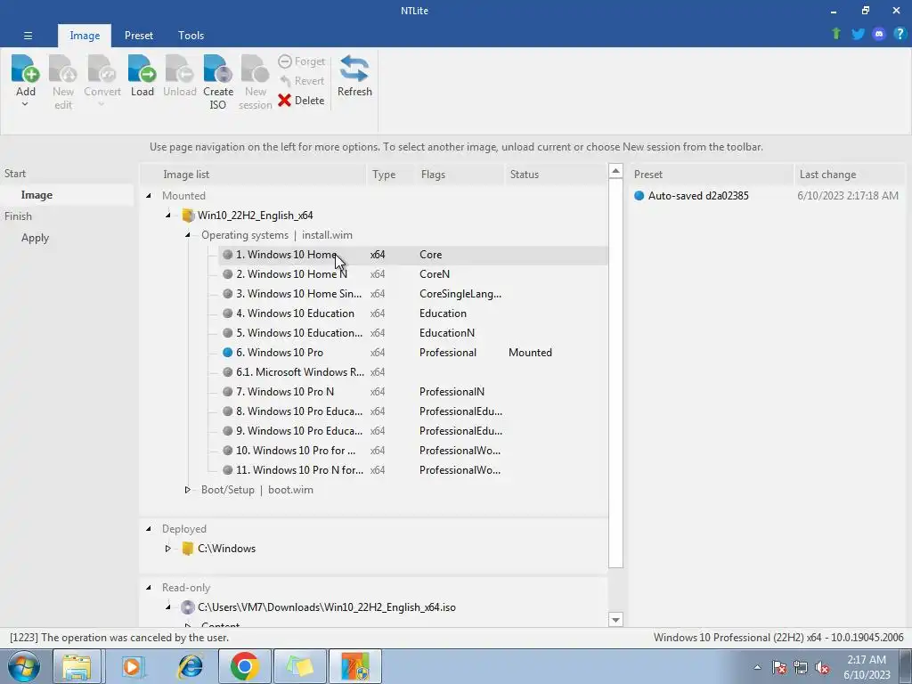Click the Convert toolbar icon

coord(102,69)
